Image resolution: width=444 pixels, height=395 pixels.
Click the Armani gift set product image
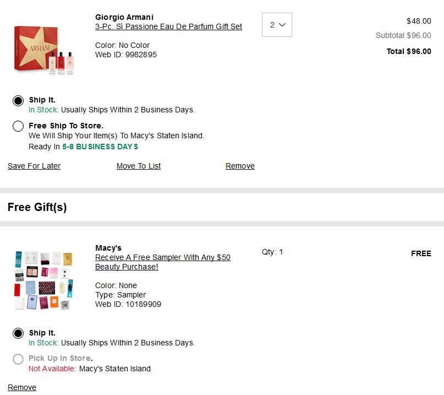(44, 50)
